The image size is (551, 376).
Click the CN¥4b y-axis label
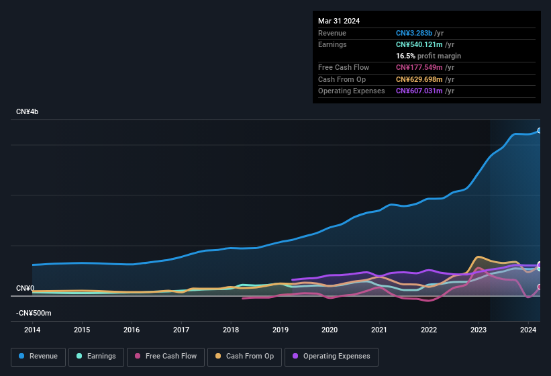(x=27, y=111)
